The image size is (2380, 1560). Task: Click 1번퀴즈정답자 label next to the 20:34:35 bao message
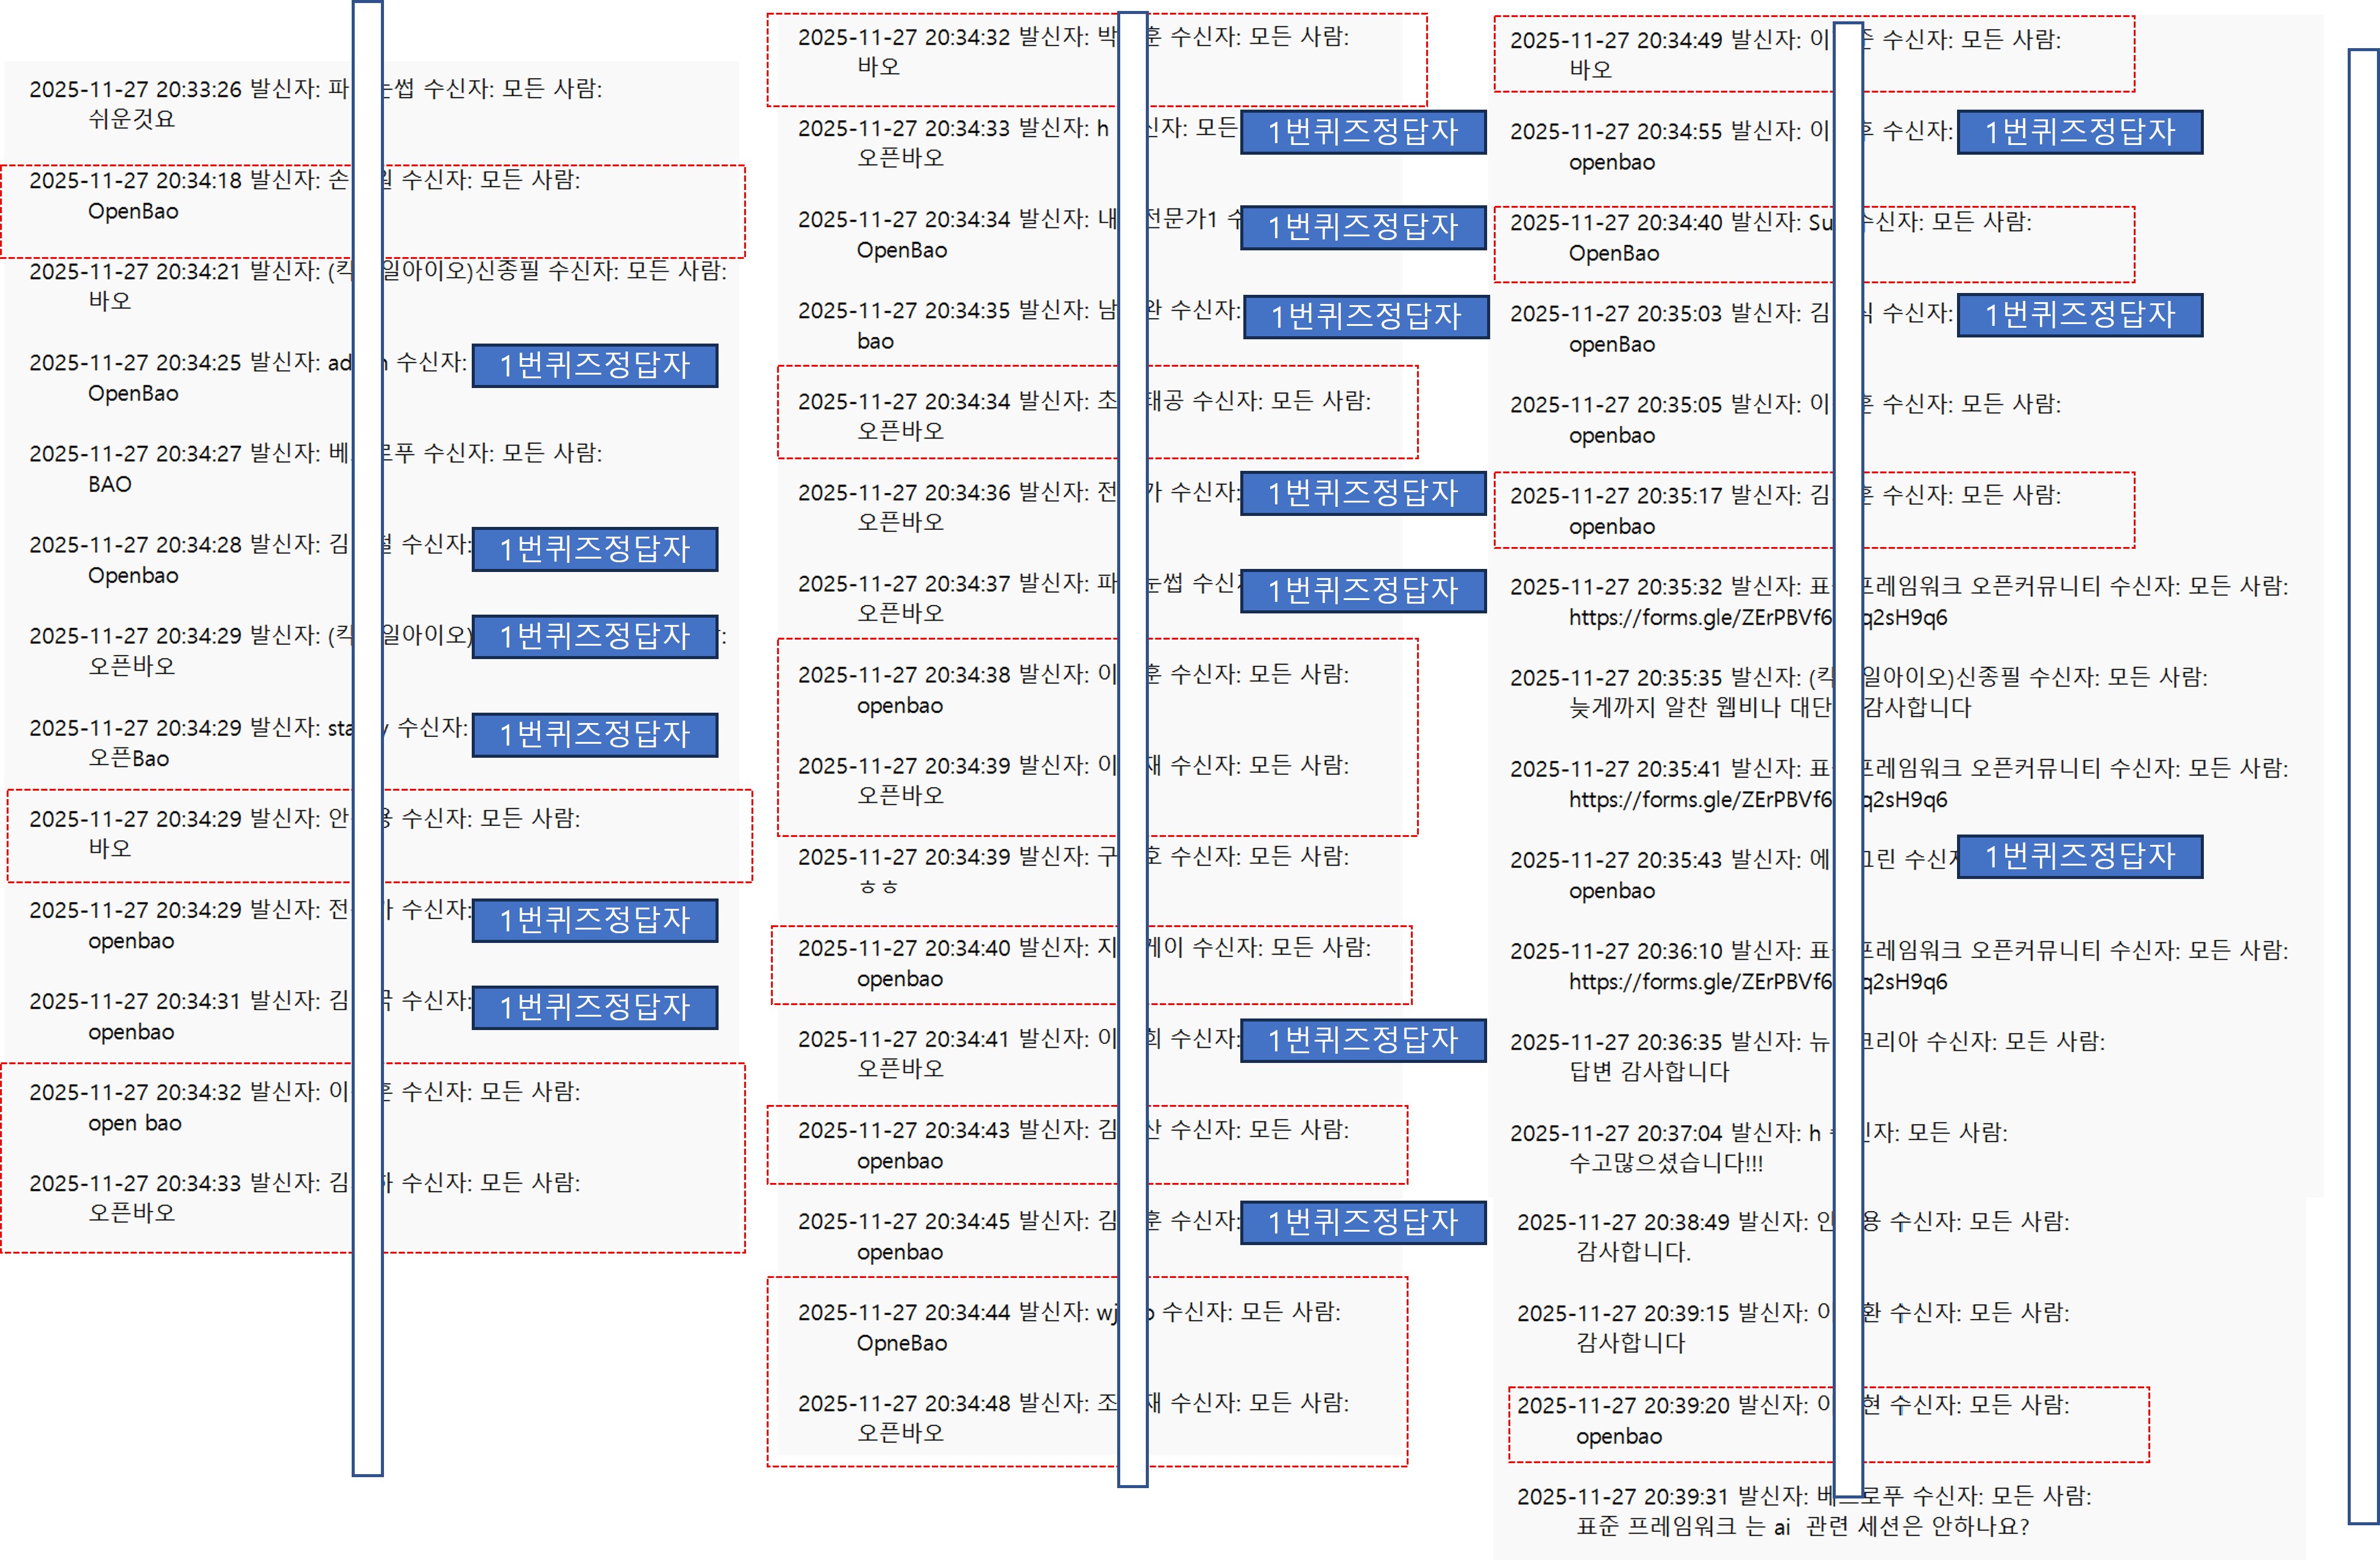(1365, 317)
